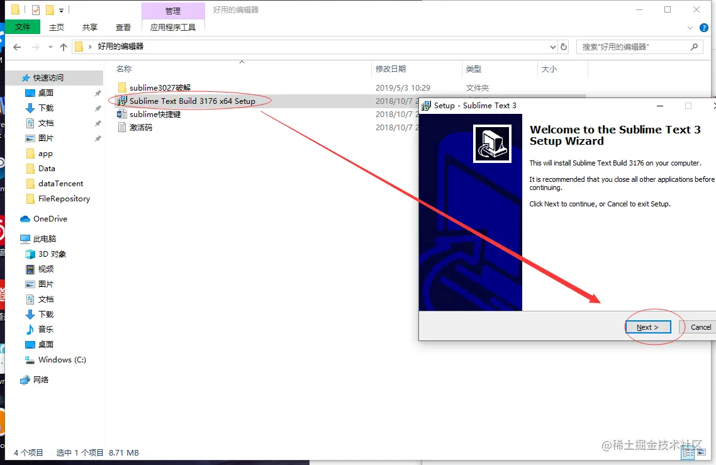Click the 3D 对象 cube icon
The width and height of the screenshot is (716, 465).
point(30,254)
